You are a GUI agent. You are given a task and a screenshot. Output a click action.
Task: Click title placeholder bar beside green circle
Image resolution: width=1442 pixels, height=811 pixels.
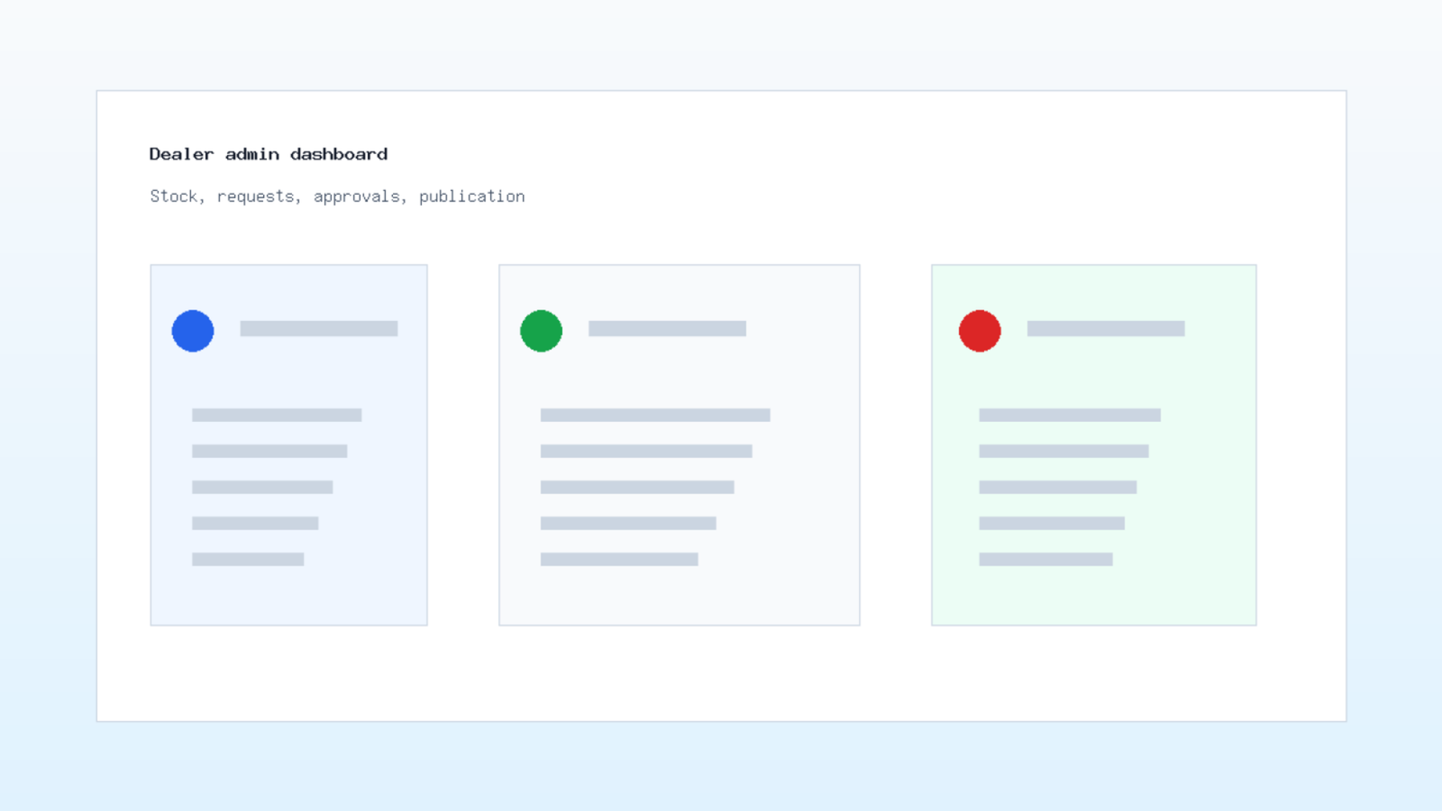667,329
